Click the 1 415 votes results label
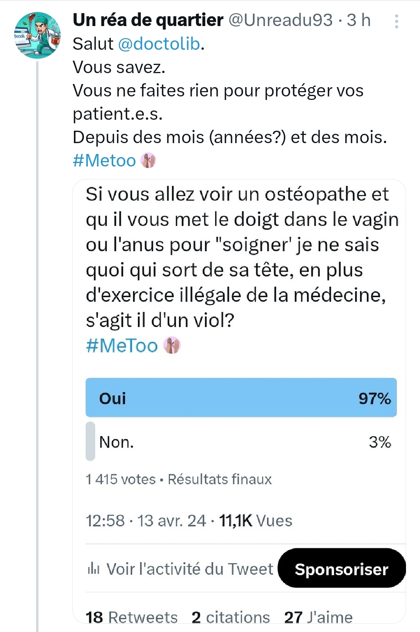This screenshot has height=632, width=420. click(121, 479)
